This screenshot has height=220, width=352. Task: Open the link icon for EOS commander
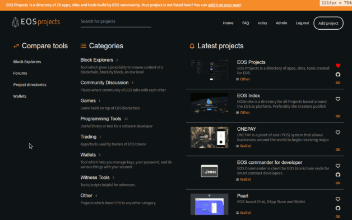click(x=338, y=183)
